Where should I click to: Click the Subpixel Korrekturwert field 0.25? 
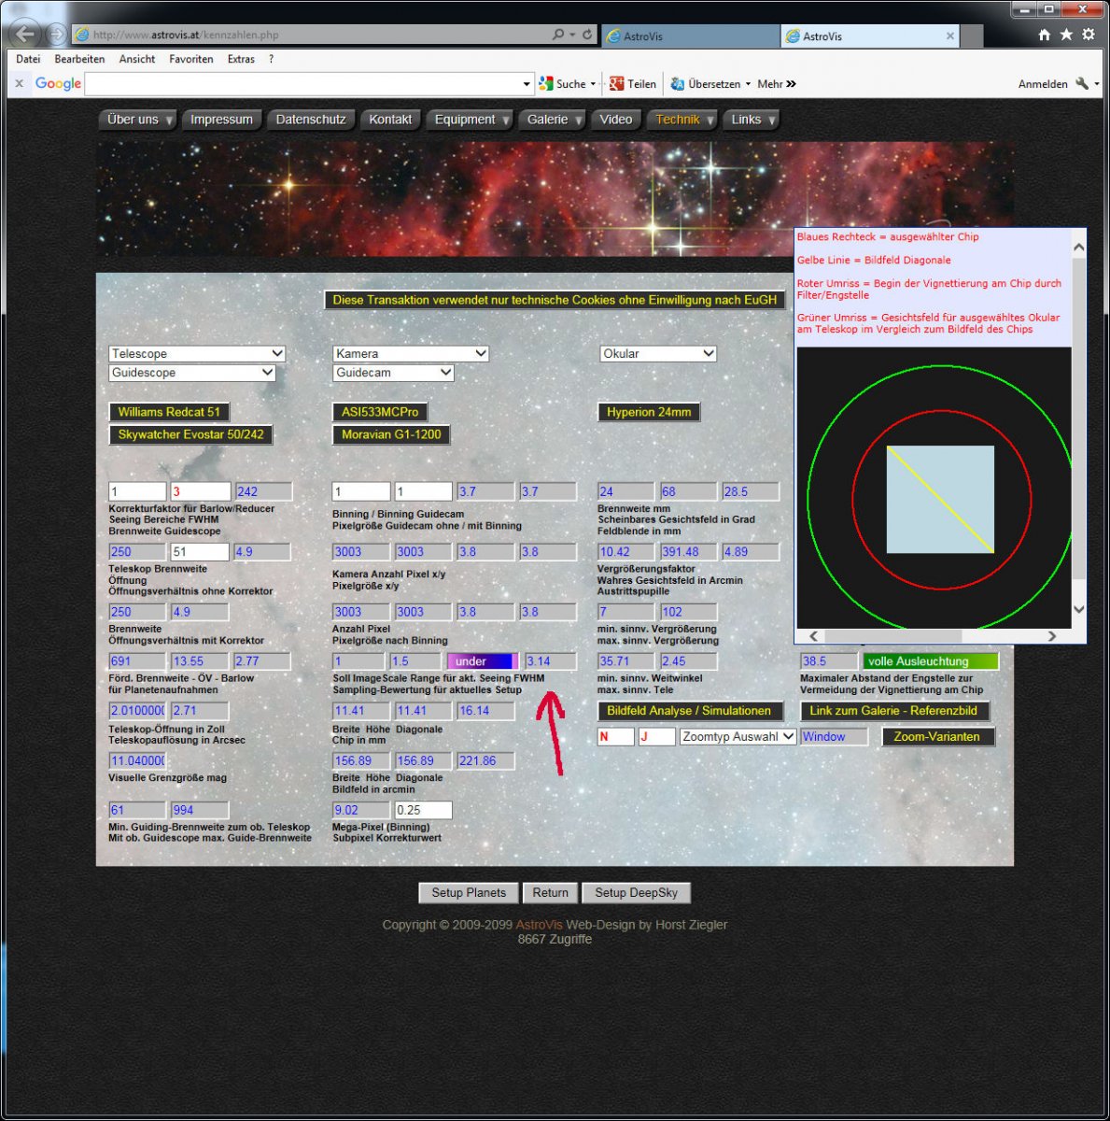(423, 810)
